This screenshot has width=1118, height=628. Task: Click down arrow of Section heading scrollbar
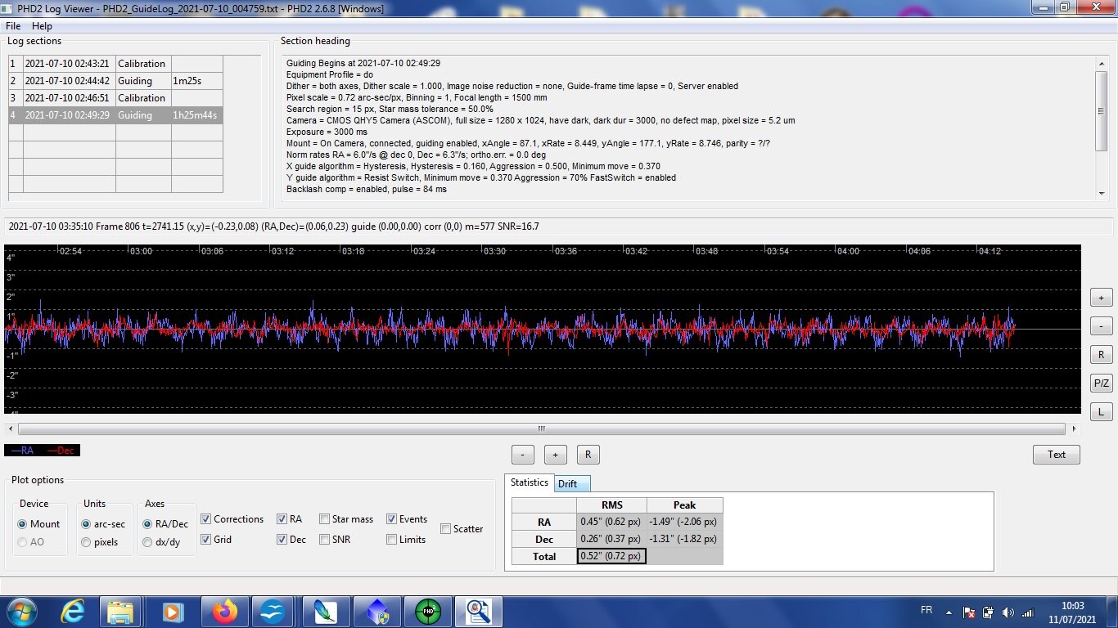(1102, 194)
